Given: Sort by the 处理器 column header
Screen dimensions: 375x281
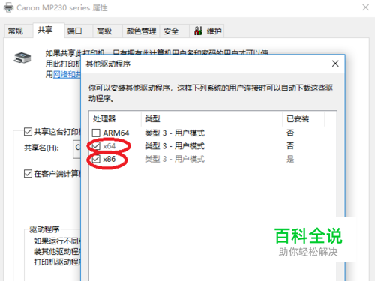Looking at the screenshot, I should click(115, 119).
